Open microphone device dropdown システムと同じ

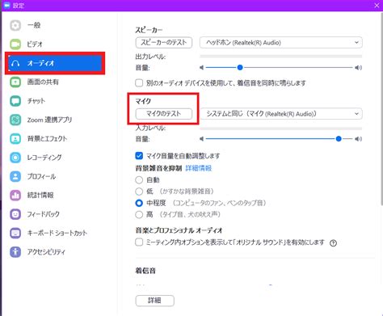(281, 114)
